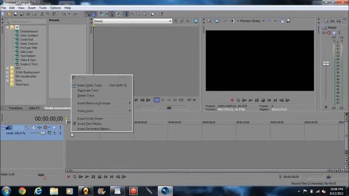
Task: Open Fade Colors submenu
Action: (x=102, y=111)
